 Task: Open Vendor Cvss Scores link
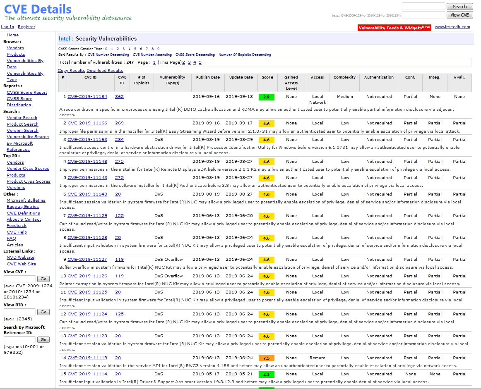(x=28, y=169)
